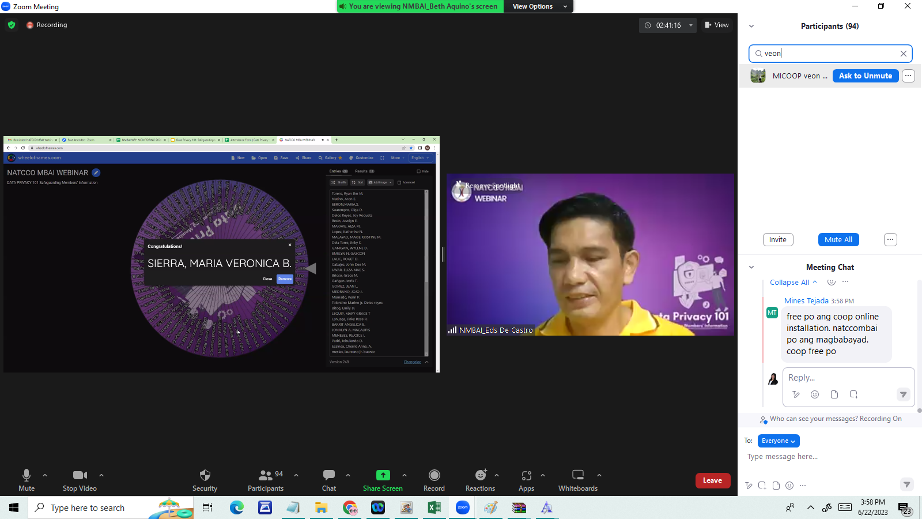
Task: Click Gallery in wheelofnames toolbar
Action: click(x=330, y=157)
